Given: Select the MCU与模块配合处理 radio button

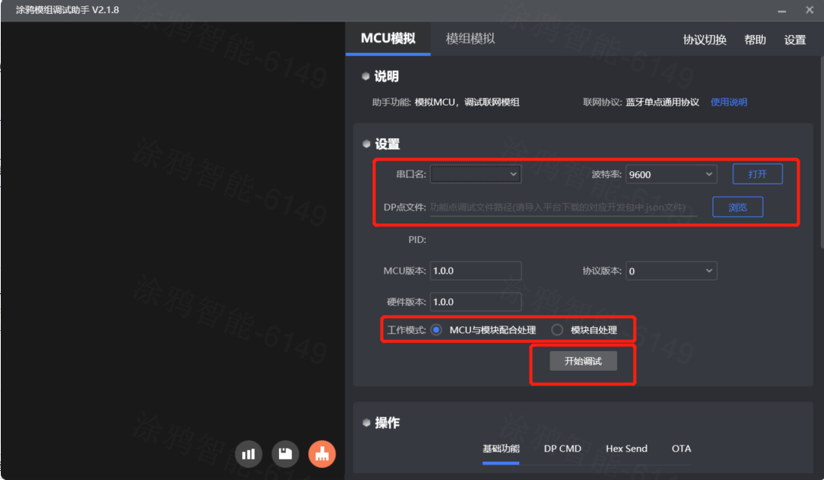Looking at the screenshot, I should (436, 329).
